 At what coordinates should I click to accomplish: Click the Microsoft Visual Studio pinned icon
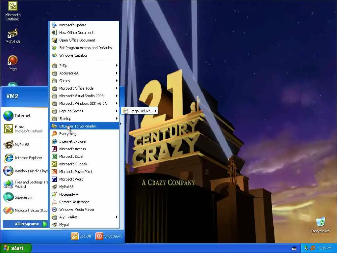(x=8, y=211)
